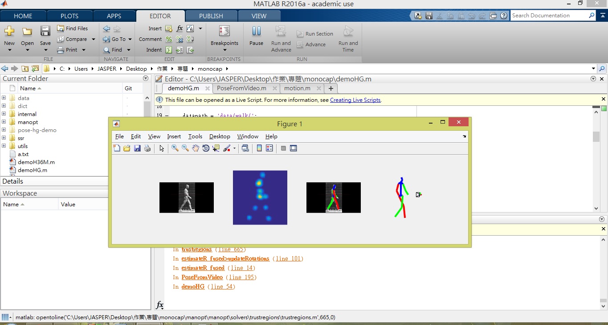Select the Rotate 3D tool in Figure 1
The height and width of the screenshot is (325, 608).
coord(206,148)
